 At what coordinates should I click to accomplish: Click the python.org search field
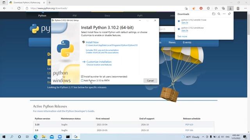click(167, 29)
